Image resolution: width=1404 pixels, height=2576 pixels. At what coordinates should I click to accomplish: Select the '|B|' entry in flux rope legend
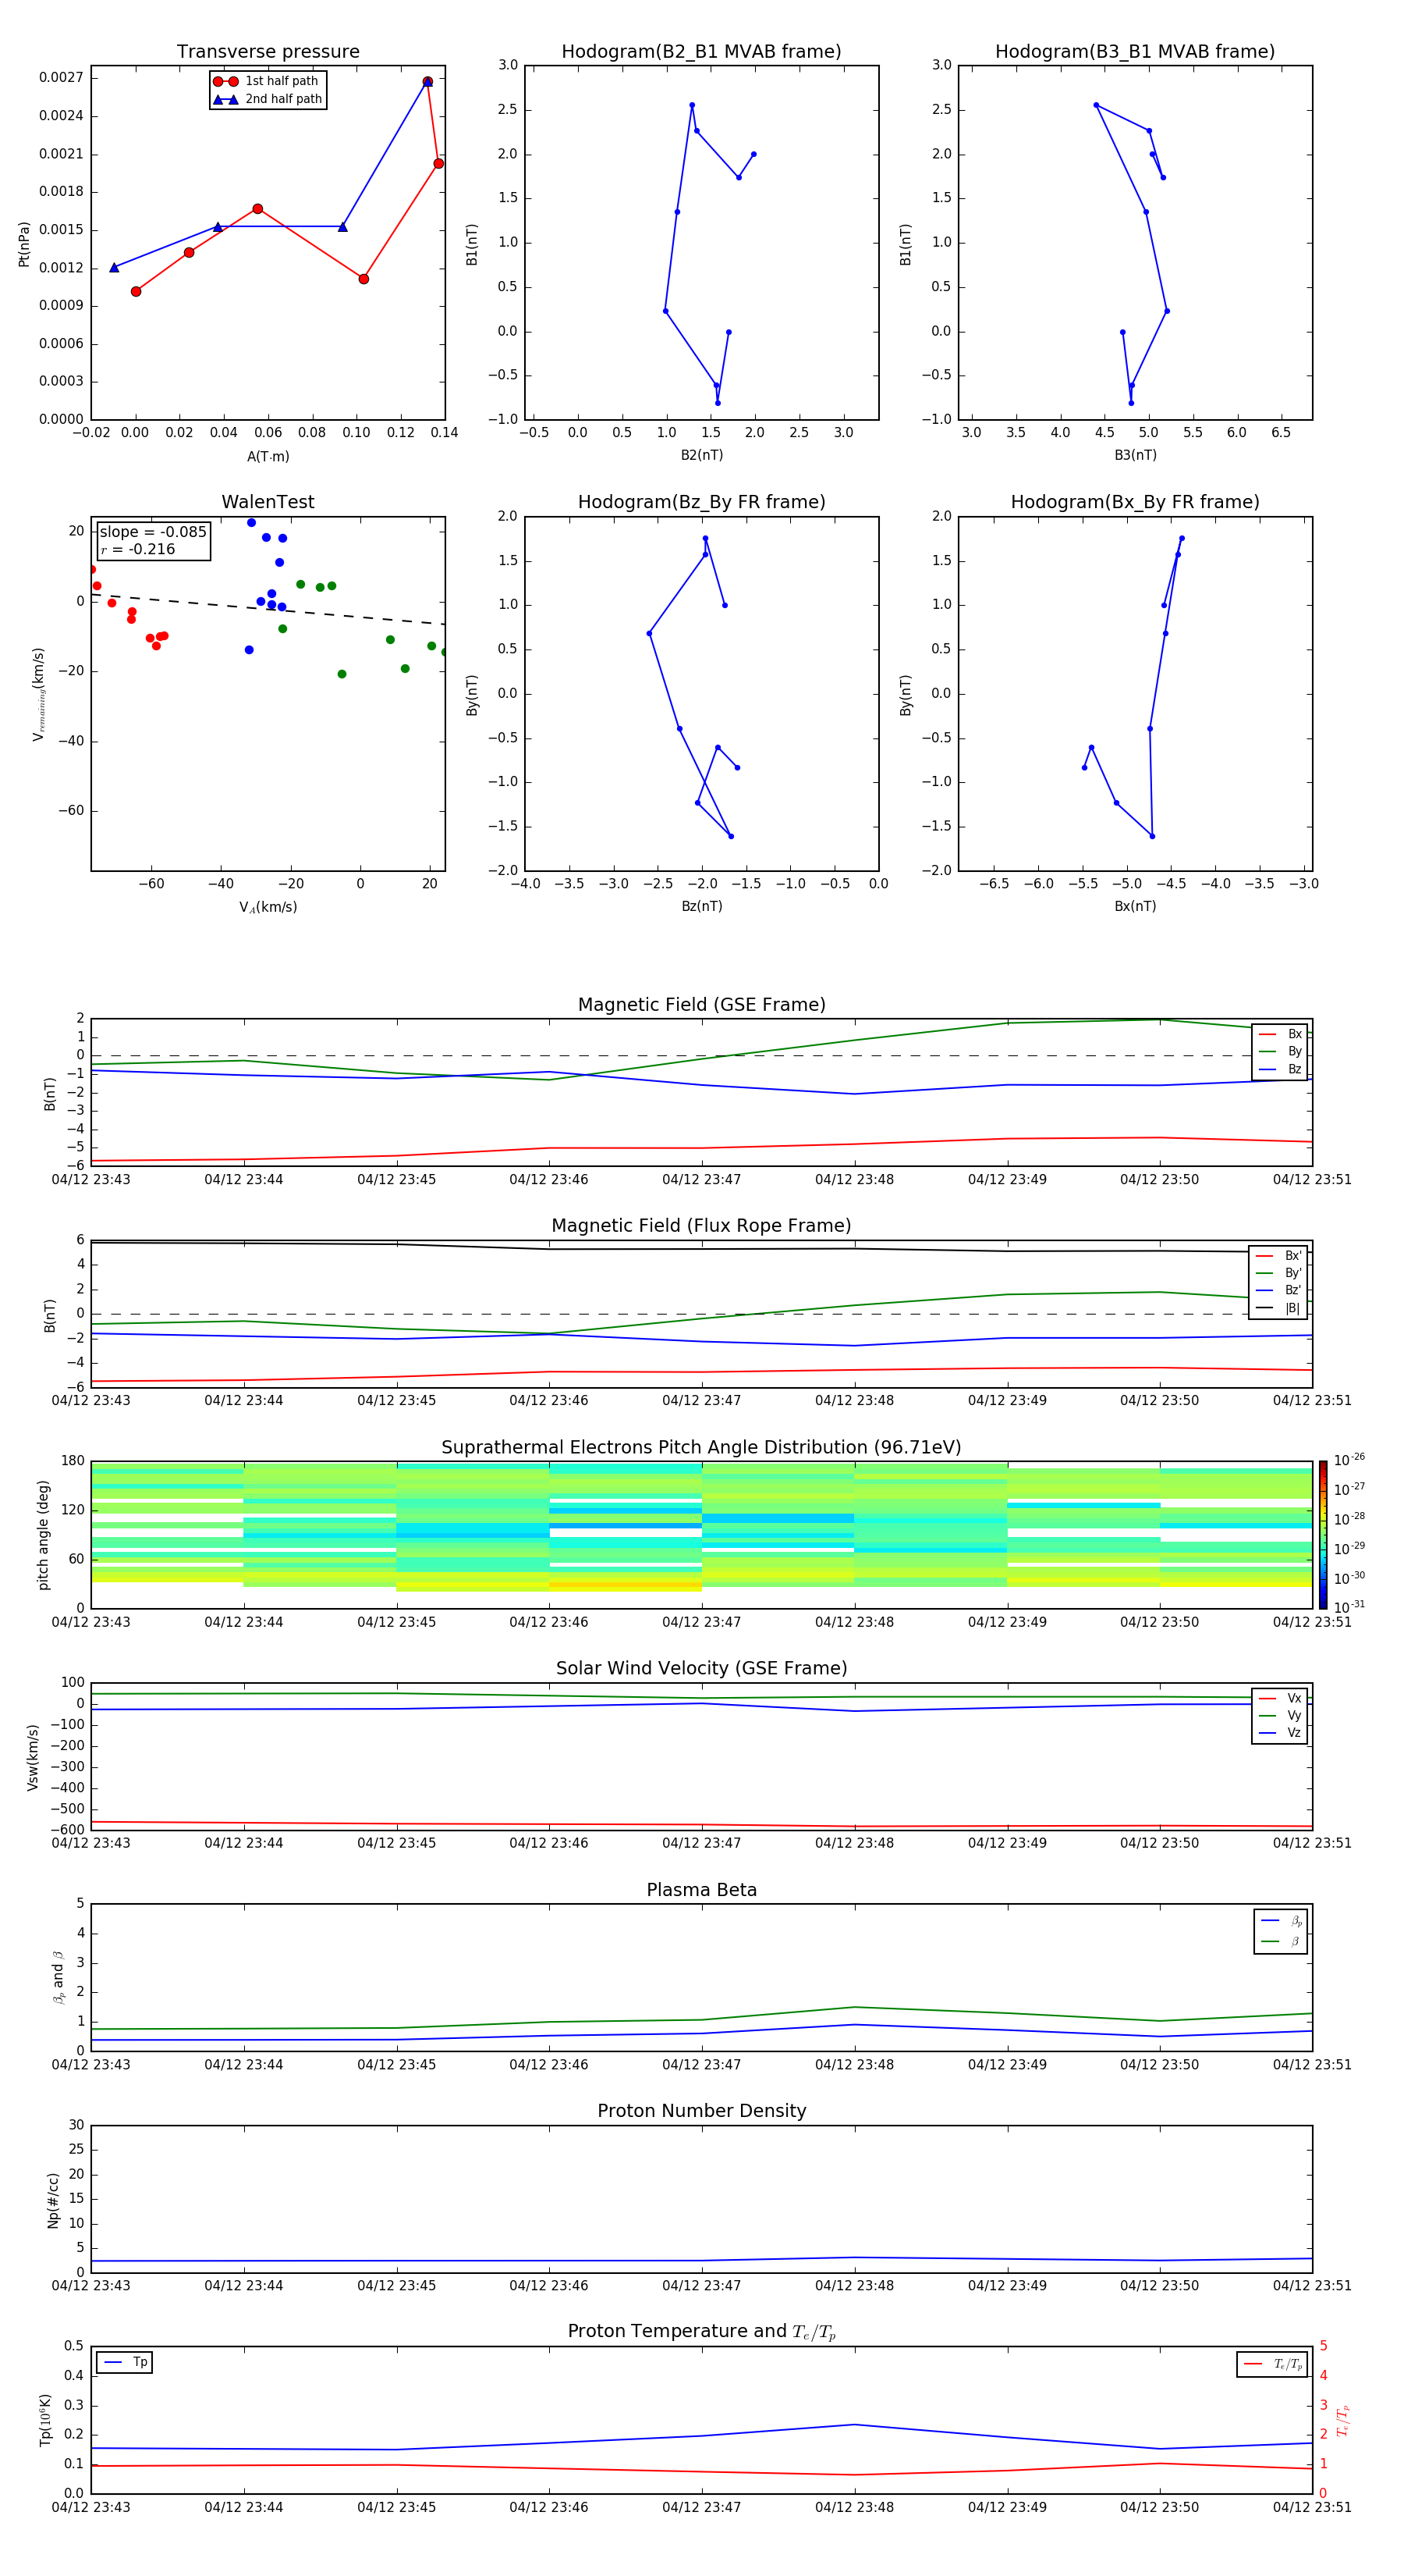1279,1308
